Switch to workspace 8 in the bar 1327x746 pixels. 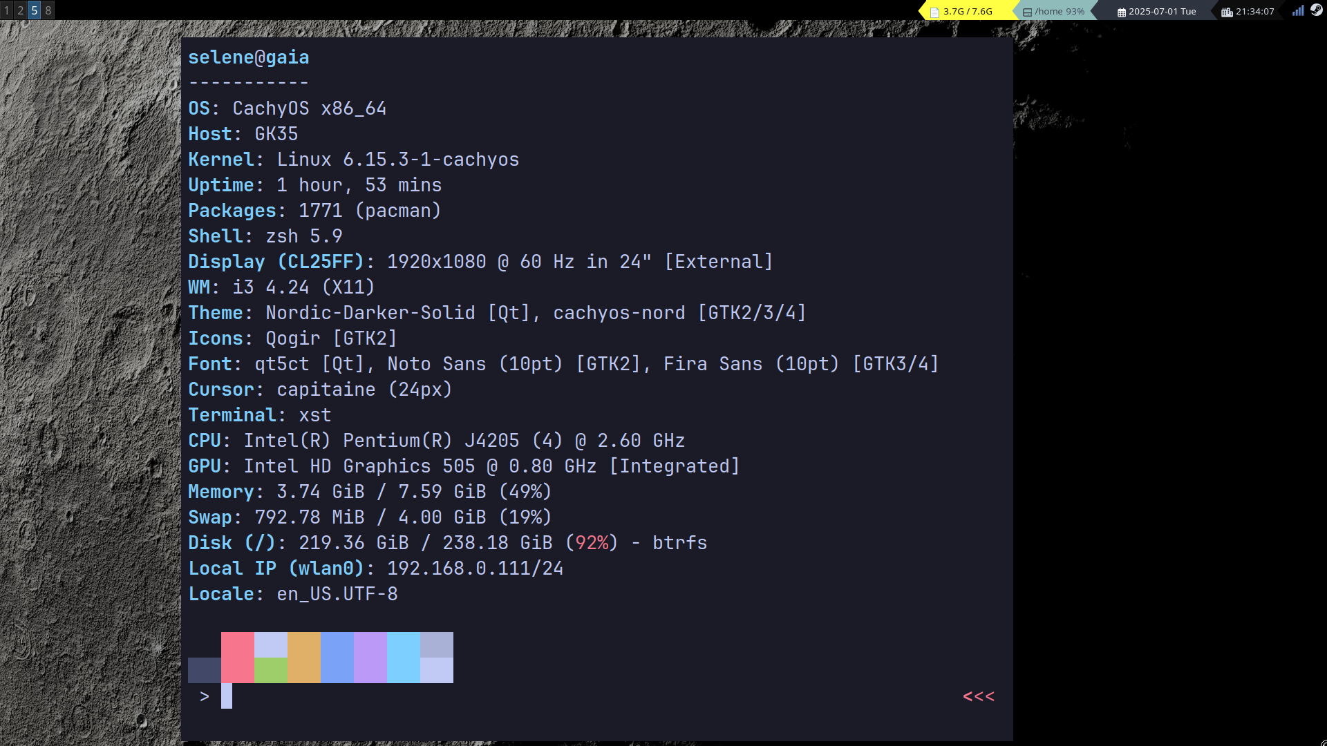coord(48,10)
